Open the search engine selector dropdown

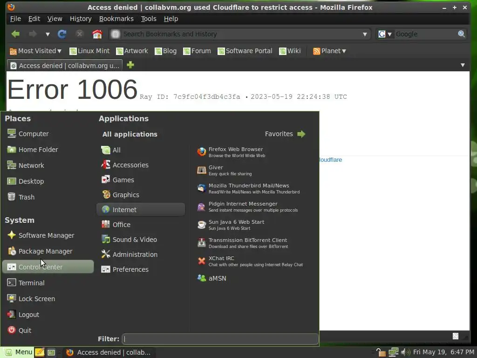tap(385, 34)
